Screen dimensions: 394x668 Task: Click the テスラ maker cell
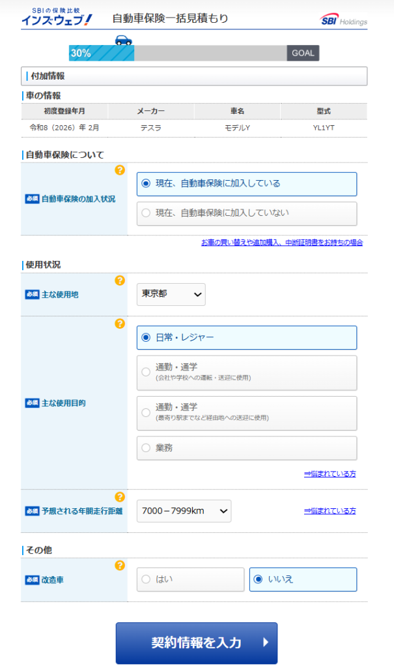(x=151, y=128)
